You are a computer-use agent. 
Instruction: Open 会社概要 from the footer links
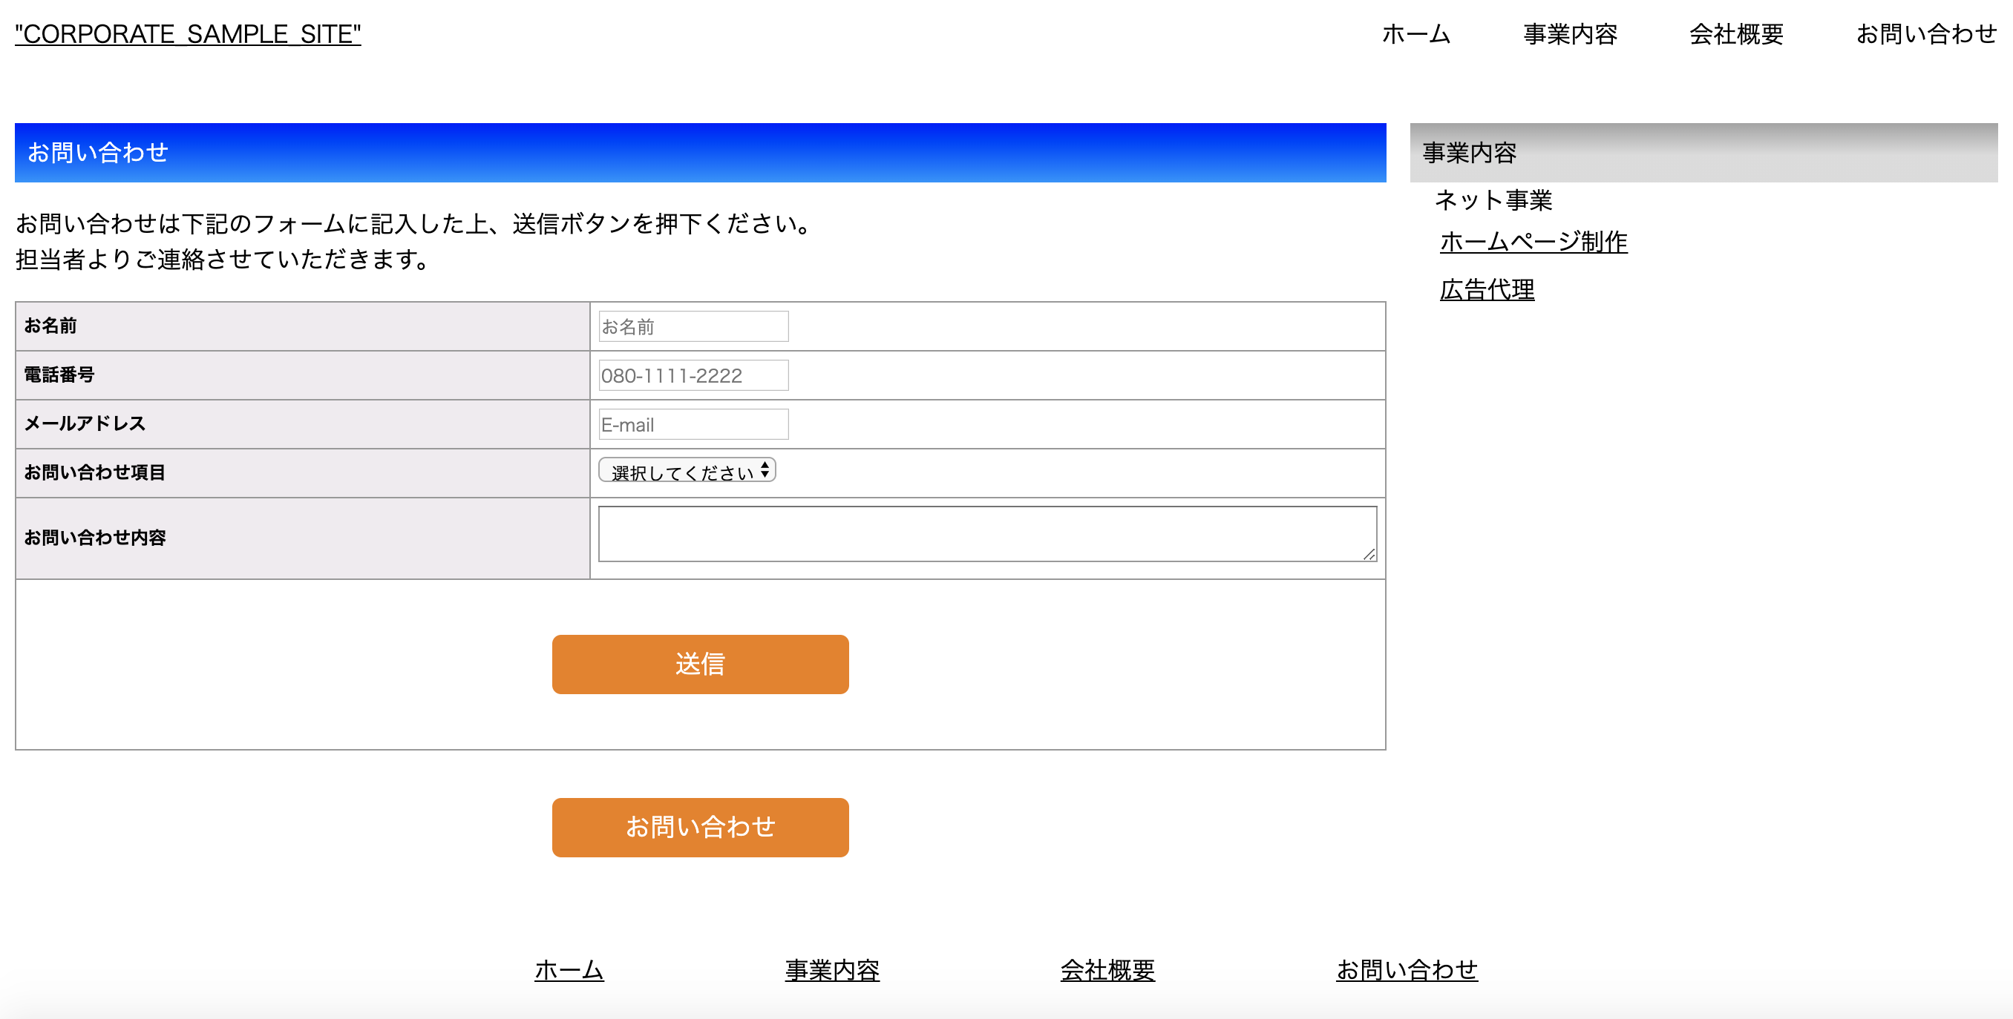1108,970
